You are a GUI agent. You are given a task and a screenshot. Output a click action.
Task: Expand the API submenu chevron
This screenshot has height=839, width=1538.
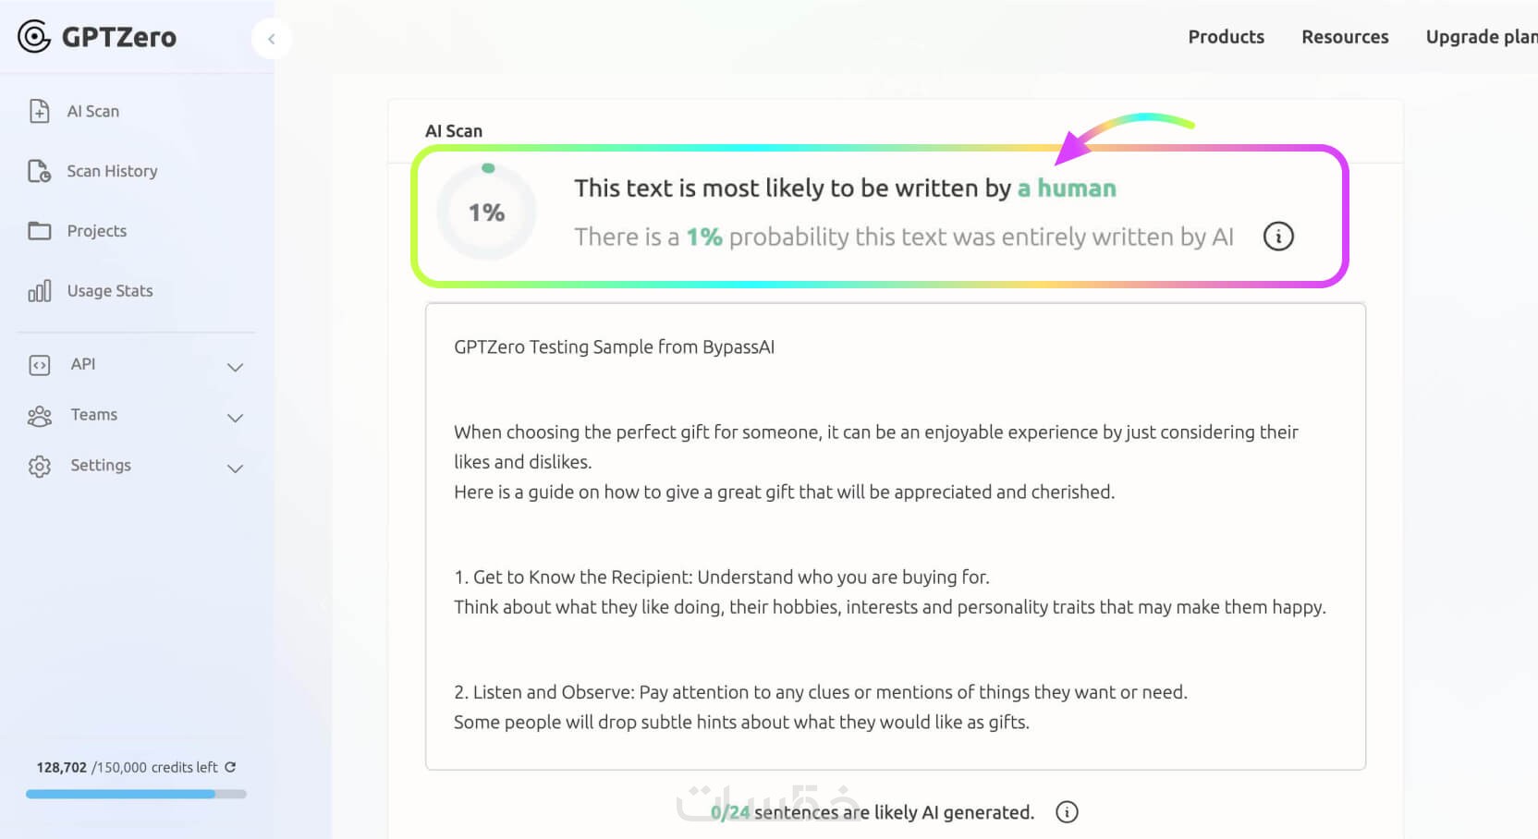point(236,367)
